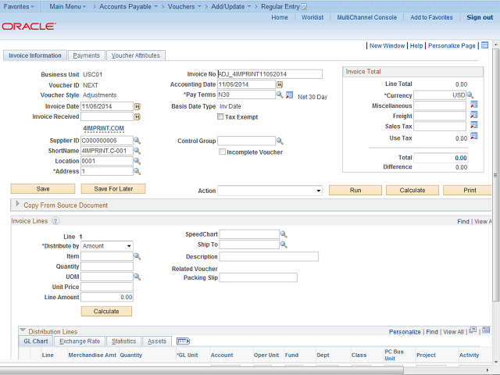Open calendar picker for Accounting Date
The image size is (500, 375).
[x=280, y=84]
